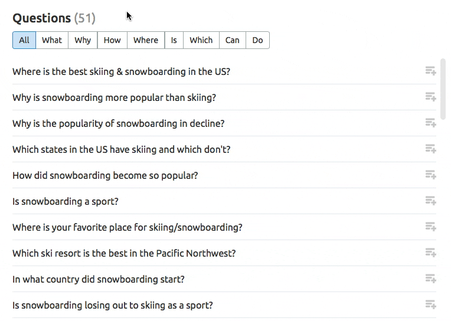Add 'favorite place for skiing/snowboarding' question to list
451x321 pixels.
point(430,227)
